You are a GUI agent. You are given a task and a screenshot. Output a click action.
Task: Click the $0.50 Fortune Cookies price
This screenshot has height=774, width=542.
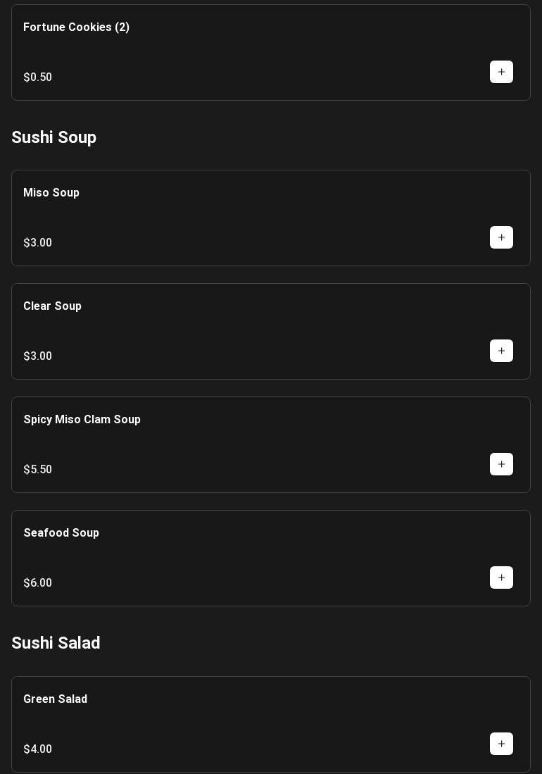pos(38,77)
